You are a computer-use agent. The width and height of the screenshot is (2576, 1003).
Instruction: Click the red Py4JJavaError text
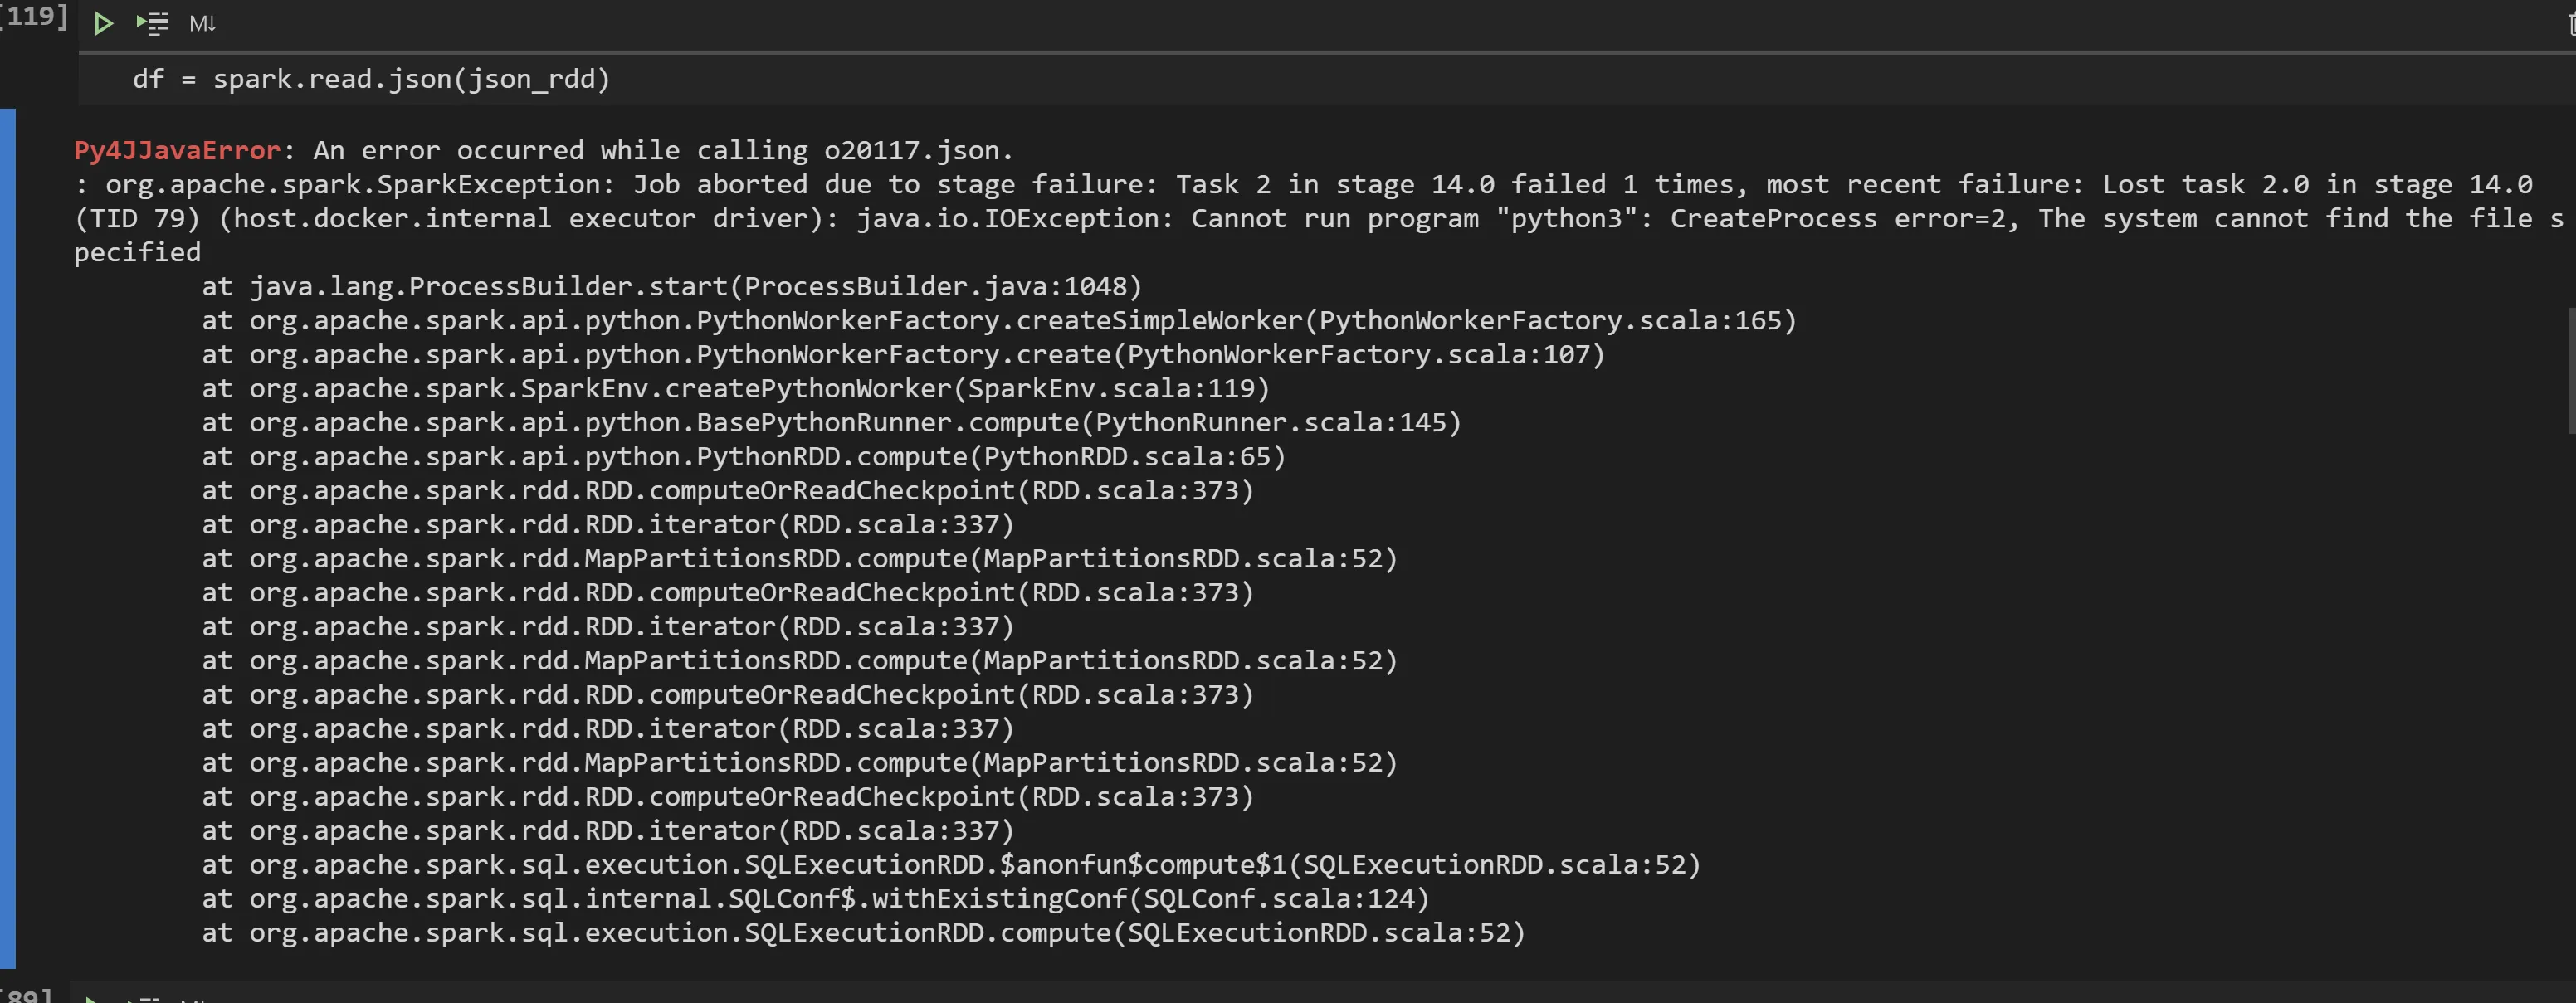[177, 151]
